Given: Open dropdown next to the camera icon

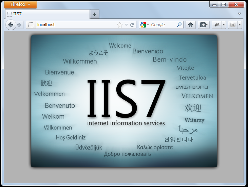Looking at the screenshot, I should click(240, 25).
